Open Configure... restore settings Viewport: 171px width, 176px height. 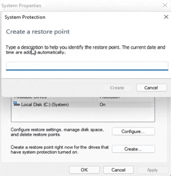point(133,131)
